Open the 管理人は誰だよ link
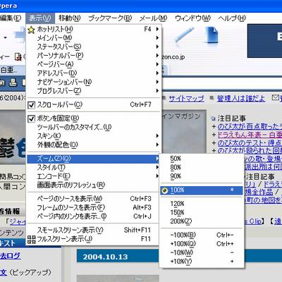 pos(241,98)
